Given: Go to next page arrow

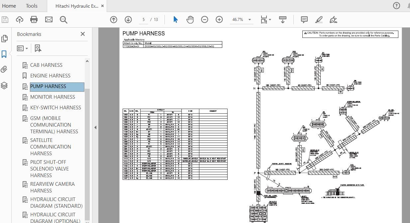Looking at the screenshot, I should 128,20.
